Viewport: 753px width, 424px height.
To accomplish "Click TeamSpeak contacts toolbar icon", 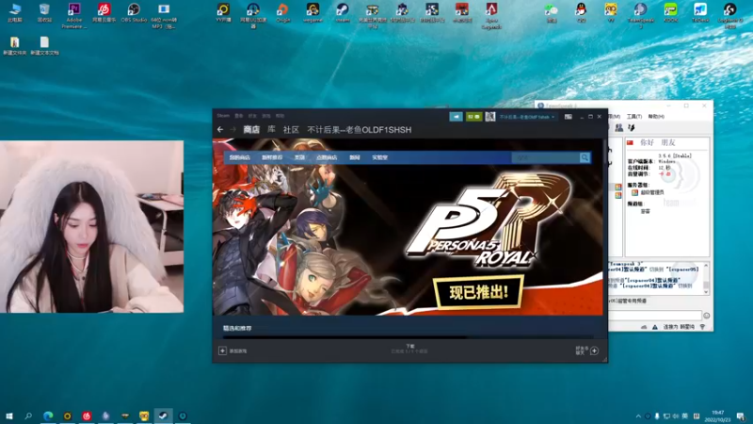I will (x=619, y=128).
